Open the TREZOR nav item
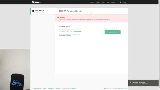 click(92, 2)
